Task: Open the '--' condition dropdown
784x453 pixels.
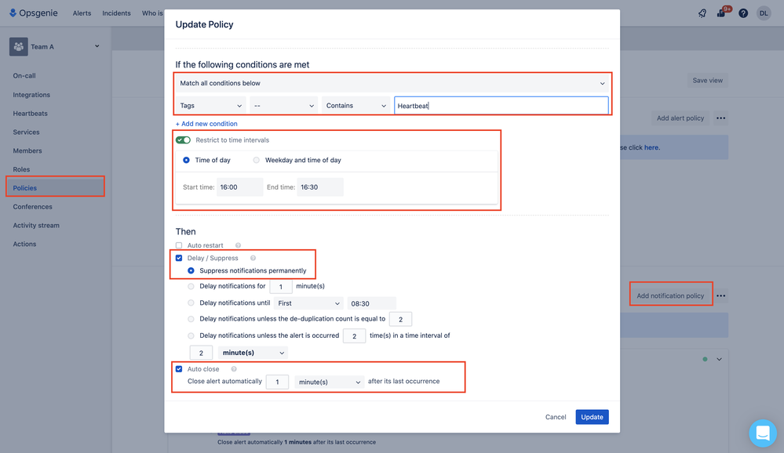Action: click(x=283, y=105)
